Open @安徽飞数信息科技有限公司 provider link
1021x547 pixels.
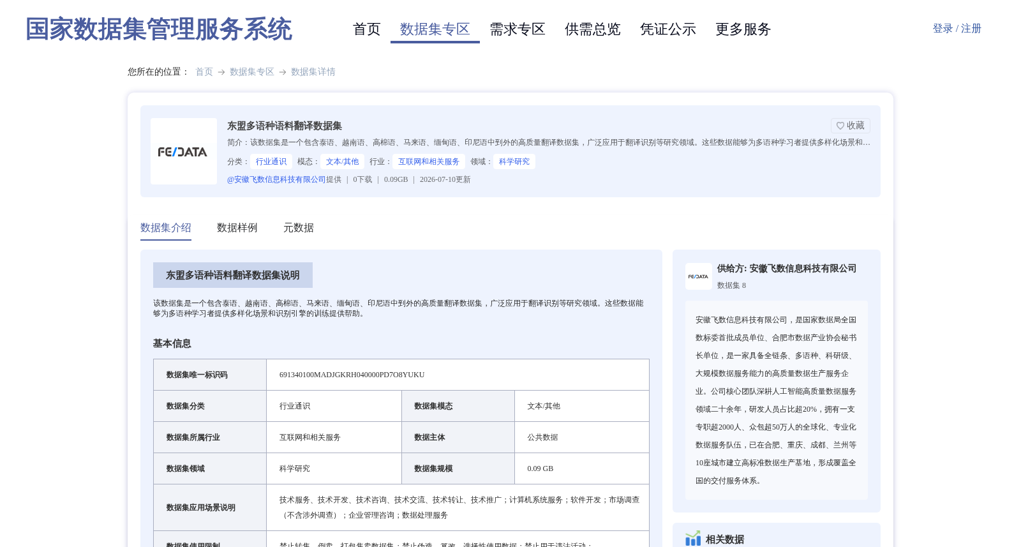(276, 179)
